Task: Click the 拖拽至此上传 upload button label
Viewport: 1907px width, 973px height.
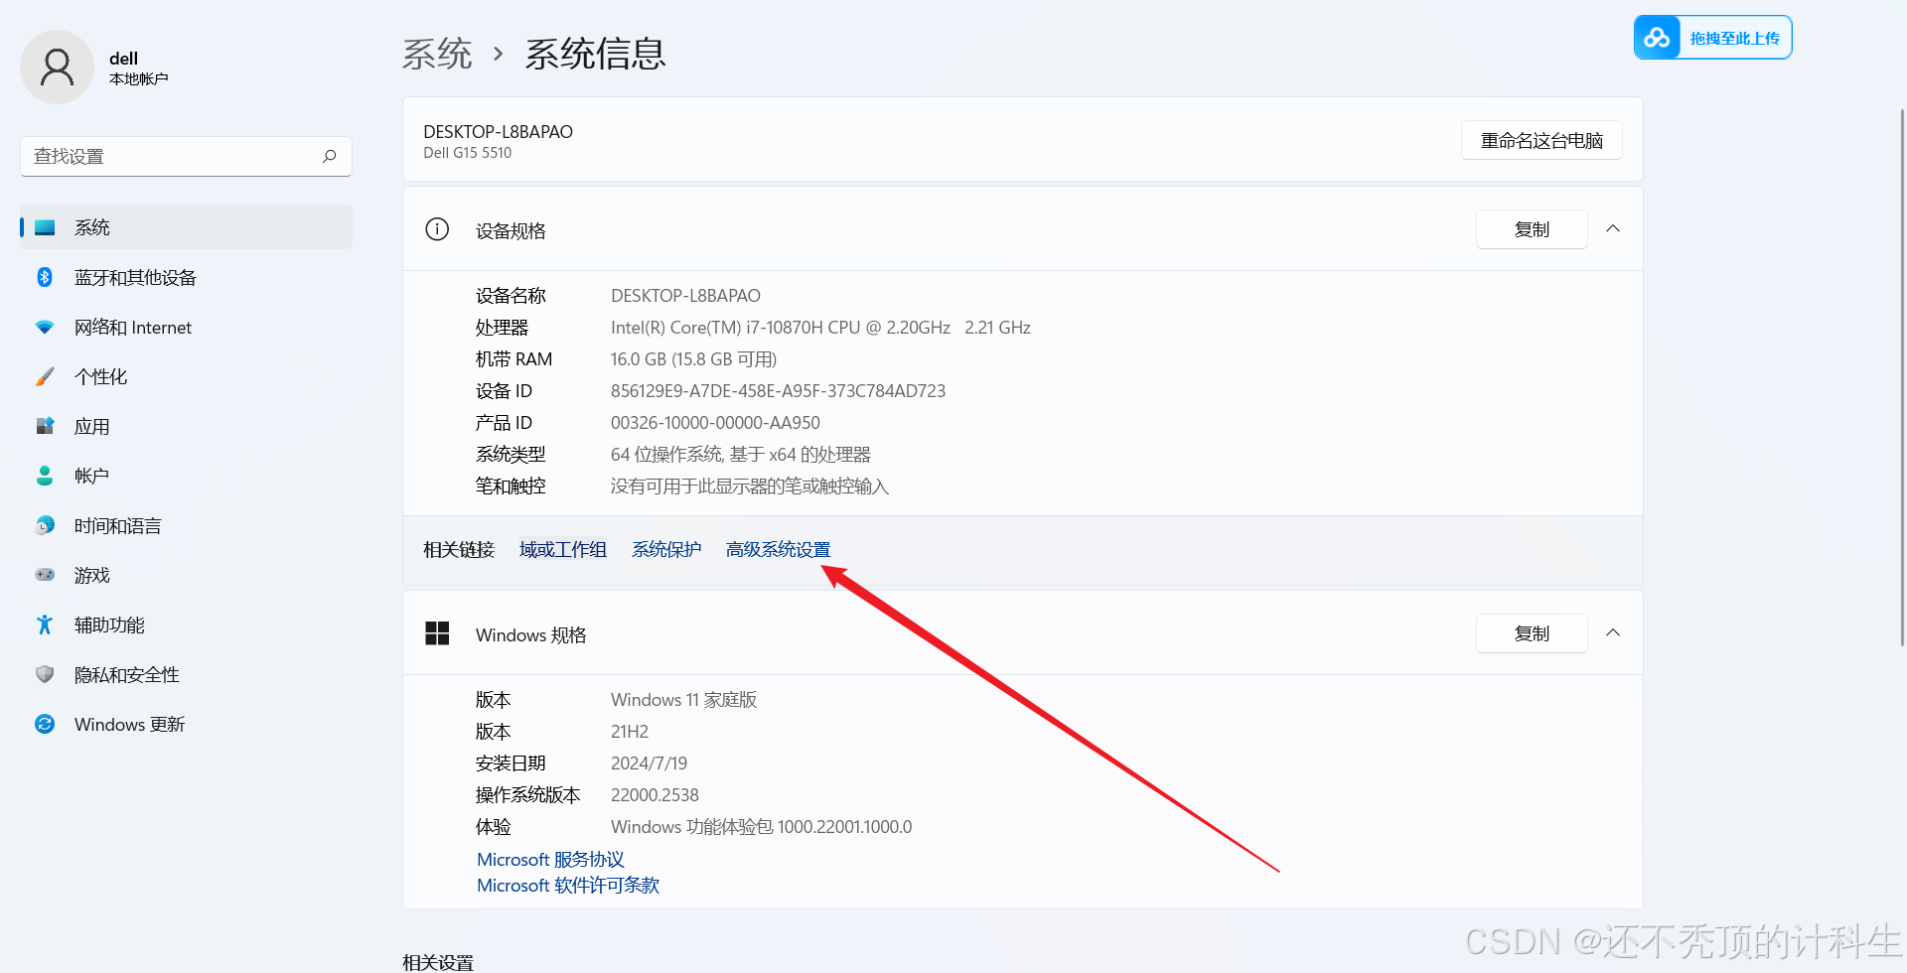Action: (x=1735, y=38)
